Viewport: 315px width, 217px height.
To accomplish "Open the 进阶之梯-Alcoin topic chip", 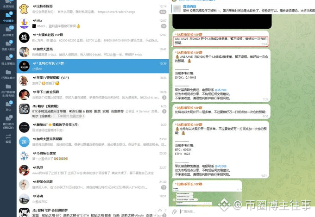I will 132,215.
